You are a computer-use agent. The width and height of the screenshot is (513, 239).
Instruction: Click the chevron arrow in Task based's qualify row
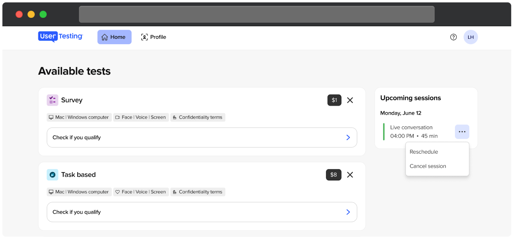coord(348,212)
